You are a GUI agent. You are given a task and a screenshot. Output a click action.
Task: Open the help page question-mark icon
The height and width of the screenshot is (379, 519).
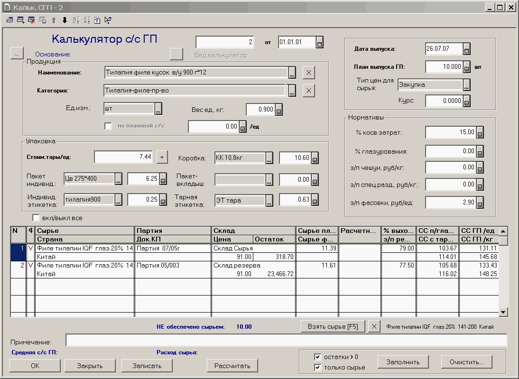97,20
